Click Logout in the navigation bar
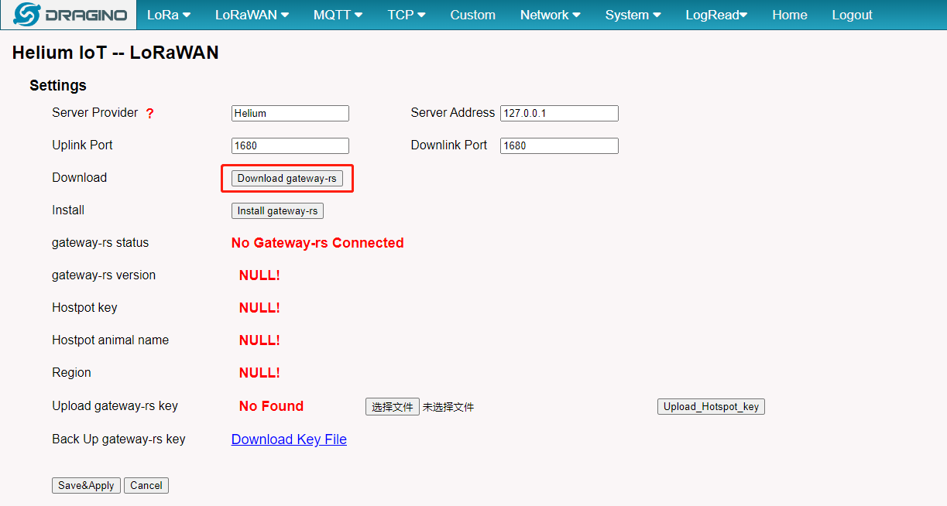Screen dimensions: 947x506 click(x=852, y=15)
